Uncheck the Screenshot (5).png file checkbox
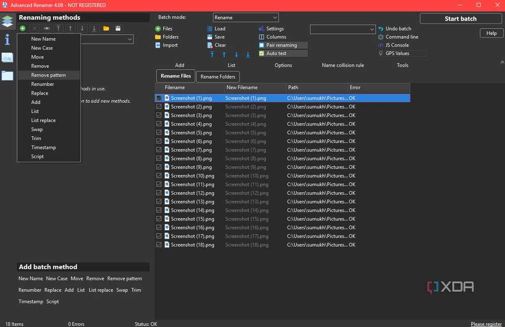 tap(159, 133)
